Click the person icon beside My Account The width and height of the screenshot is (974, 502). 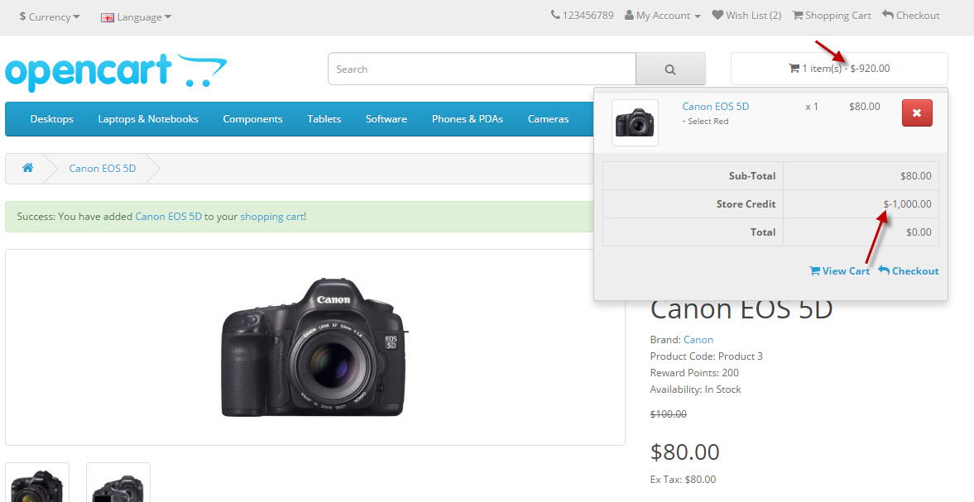click(629, 15)
